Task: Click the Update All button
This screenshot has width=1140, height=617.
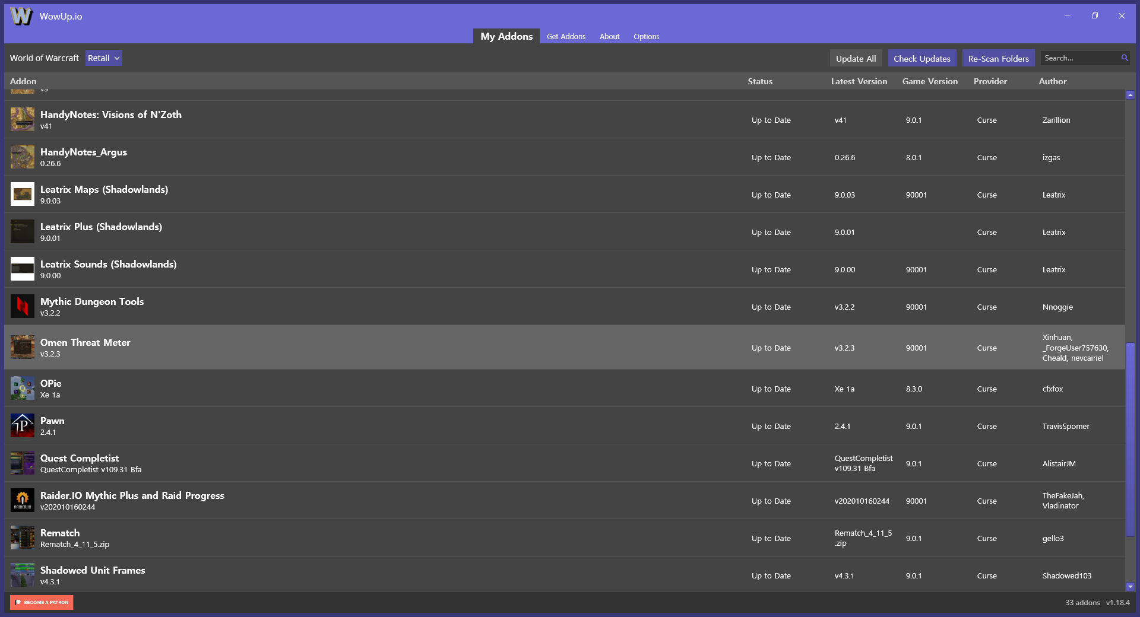Action: coord(856,58)
